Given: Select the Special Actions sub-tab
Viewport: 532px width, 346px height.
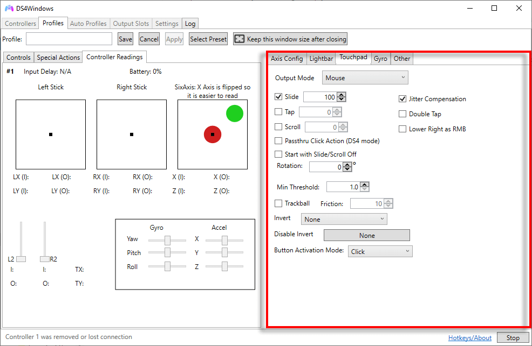Looking at the screenshot, I should click(x=58, y=58).
